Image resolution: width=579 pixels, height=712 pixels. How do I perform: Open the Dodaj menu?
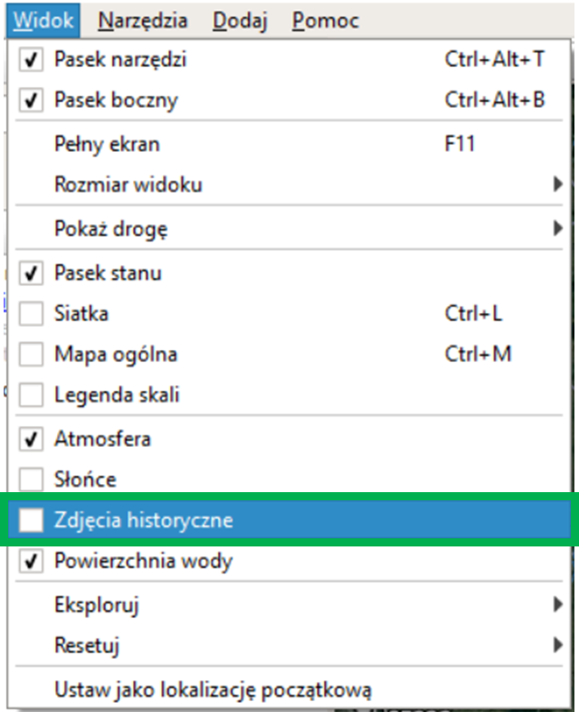(x=240, y=20)
